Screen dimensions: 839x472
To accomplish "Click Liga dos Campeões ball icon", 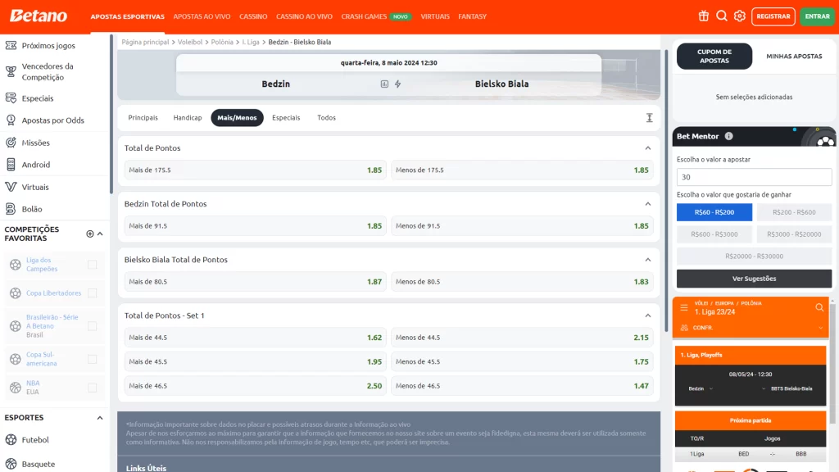I will pos(15,265).
